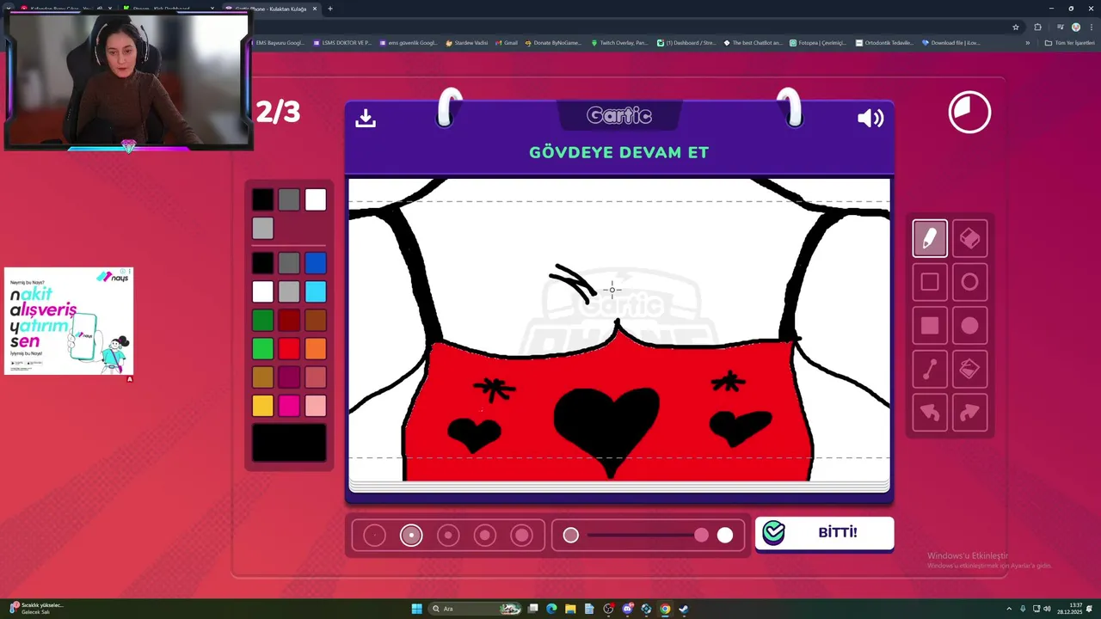This screenshot has height=619, width=1101.
Task: Click the round timer indicator
Action: click(969, 112)
